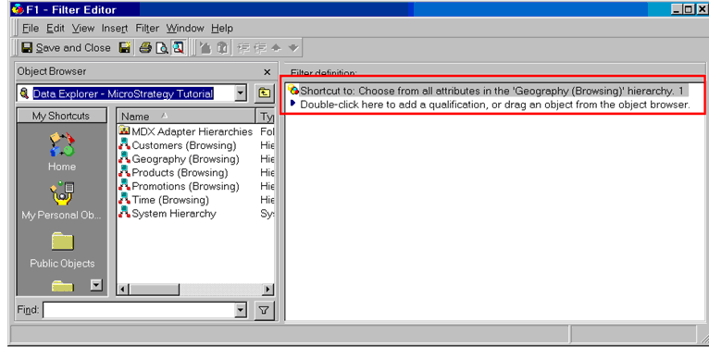This screenshot has width=709, height=347.
Task: Click the My Shortcuts header button
Action: [x=61, y=116]
